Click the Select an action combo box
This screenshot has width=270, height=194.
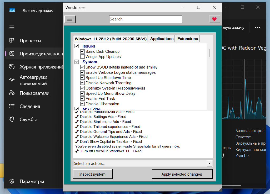tap(143, 163)
